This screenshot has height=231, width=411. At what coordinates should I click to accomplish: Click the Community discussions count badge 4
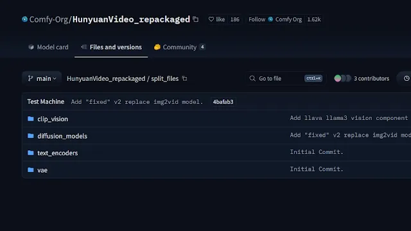point(202,47)
